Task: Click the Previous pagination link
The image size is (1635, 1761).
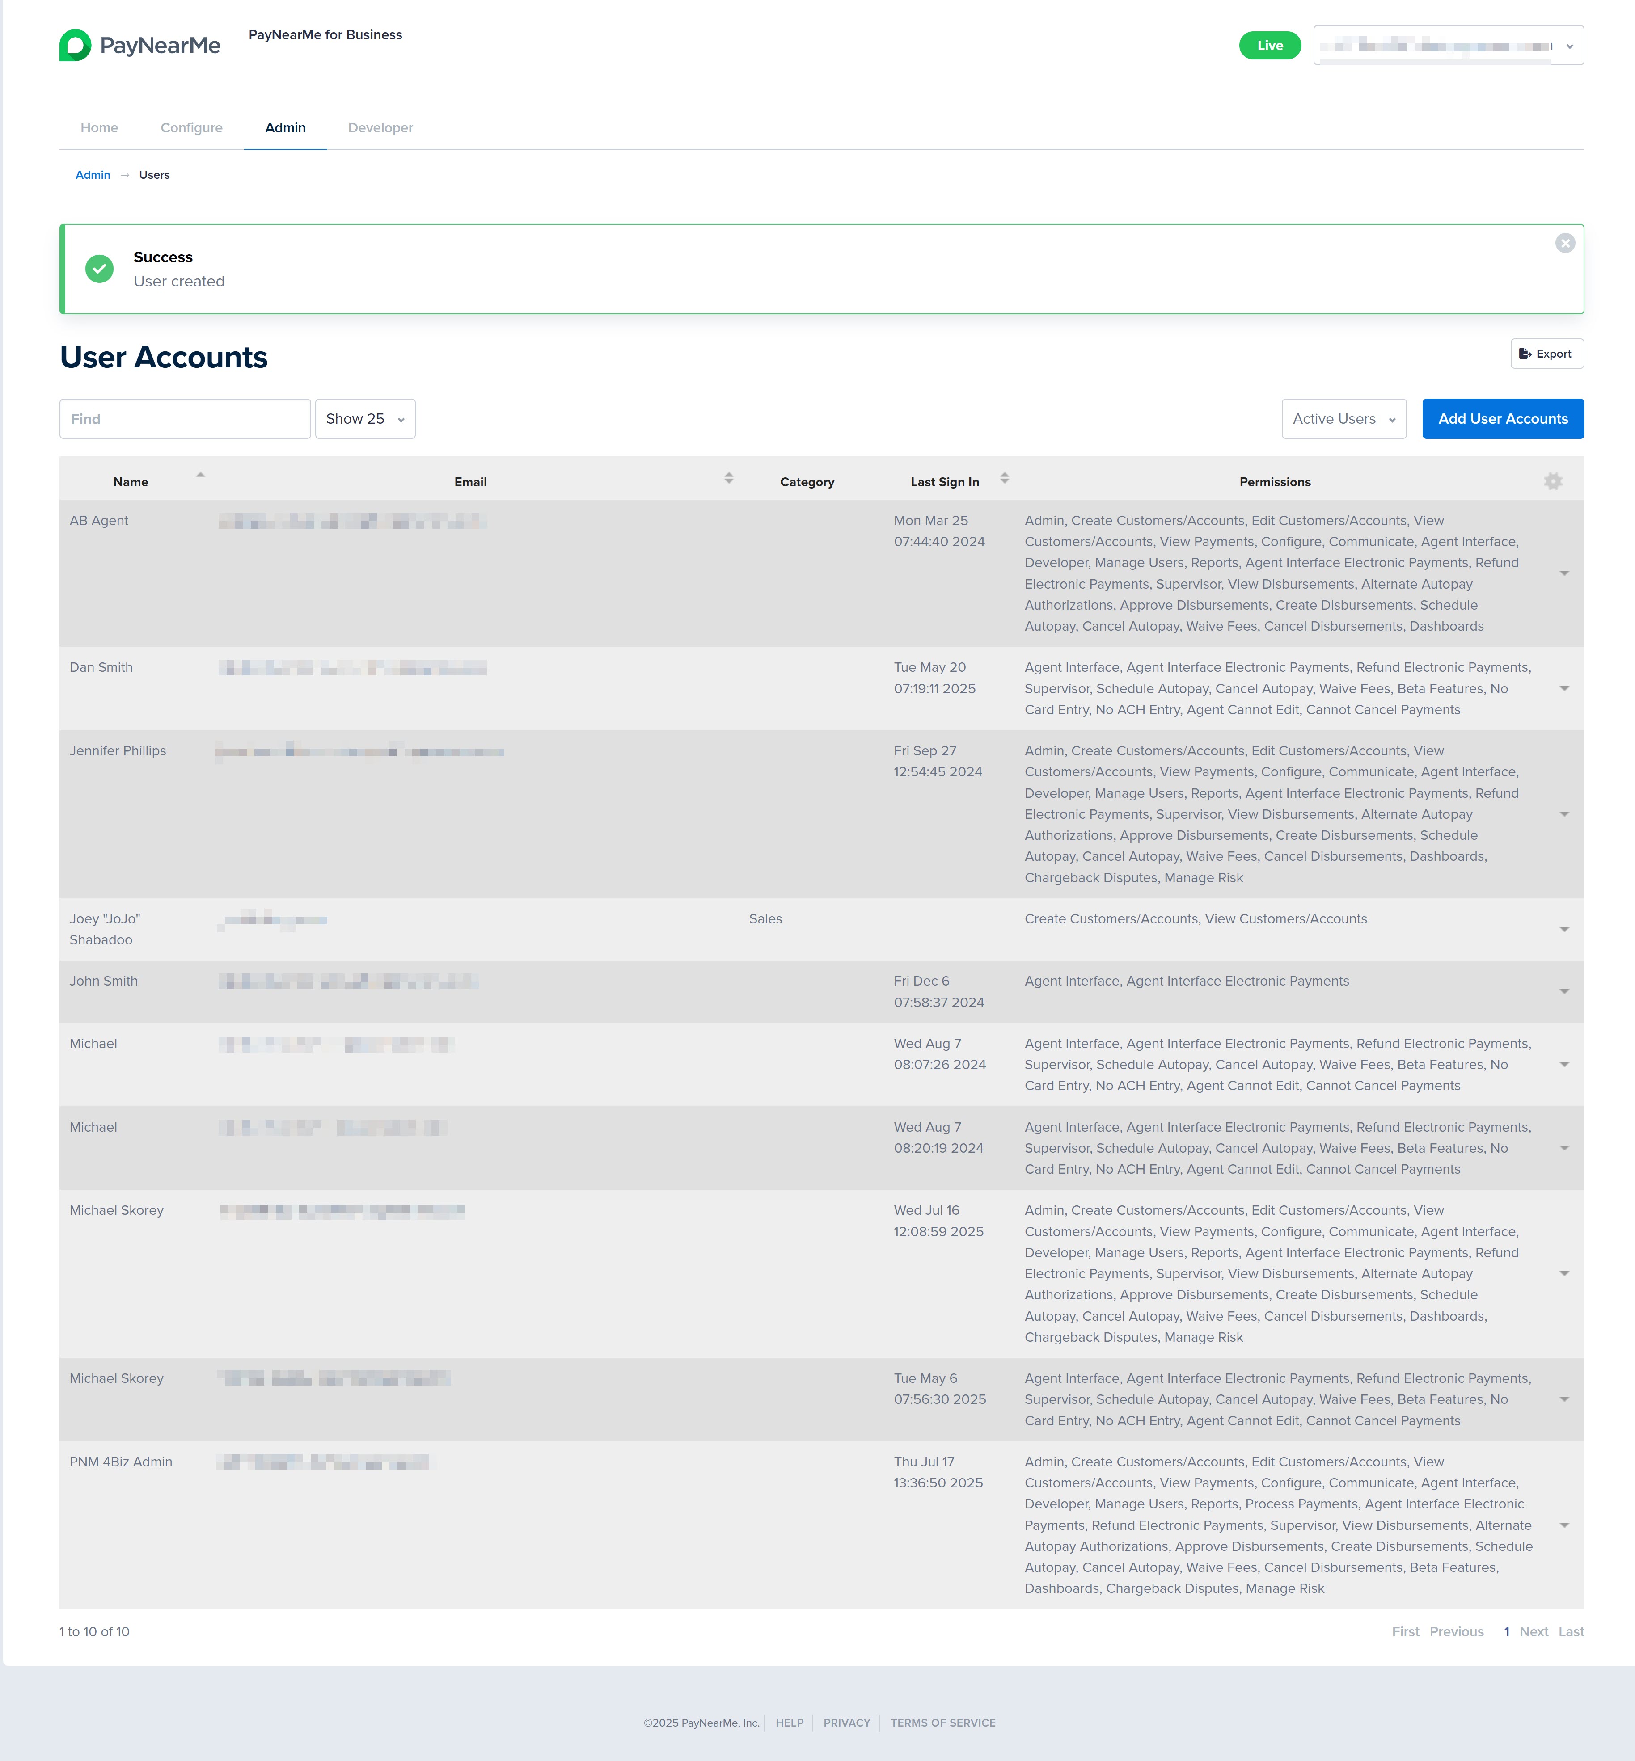Action: (x=1456, y=1632)
